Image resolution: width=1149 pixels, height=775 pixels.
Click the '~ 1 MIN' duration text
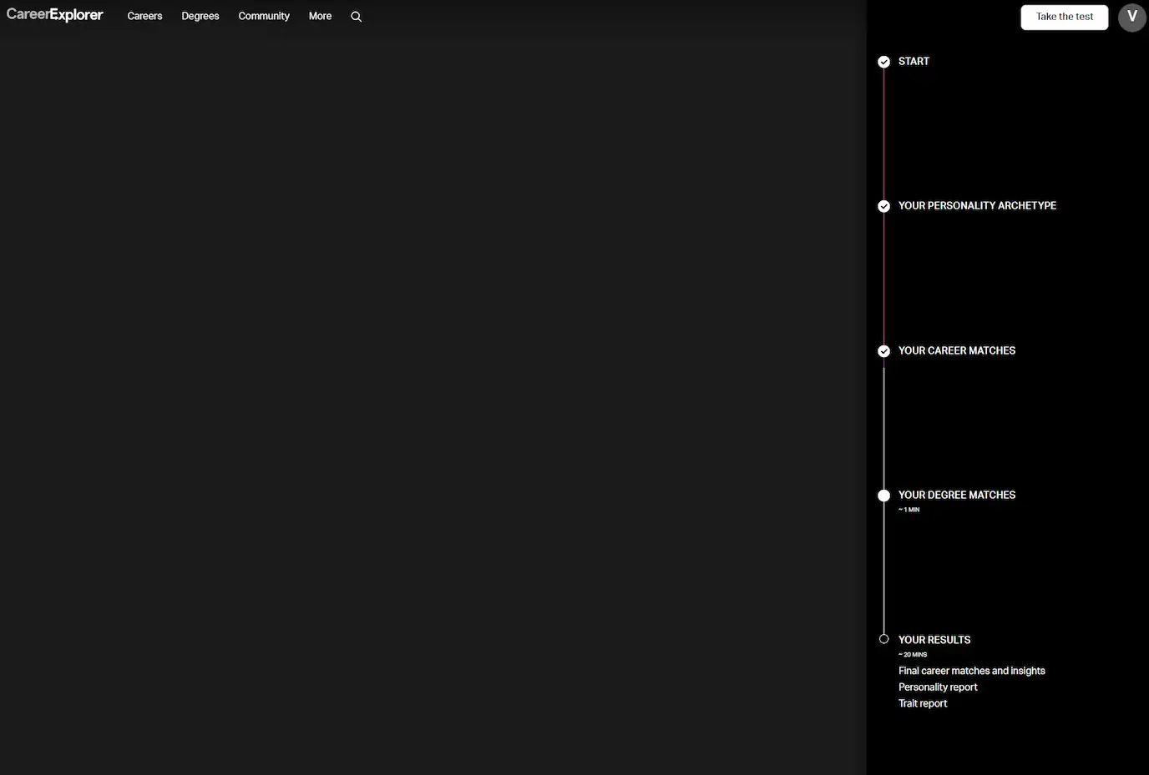909,510
